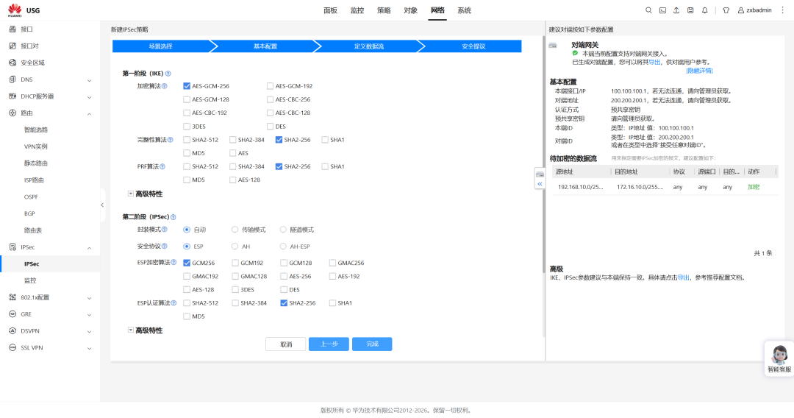This screenshot has height=418, width=794.
Task: Collapse the left sidebar handle arrow
Action: tap(102, 205)
